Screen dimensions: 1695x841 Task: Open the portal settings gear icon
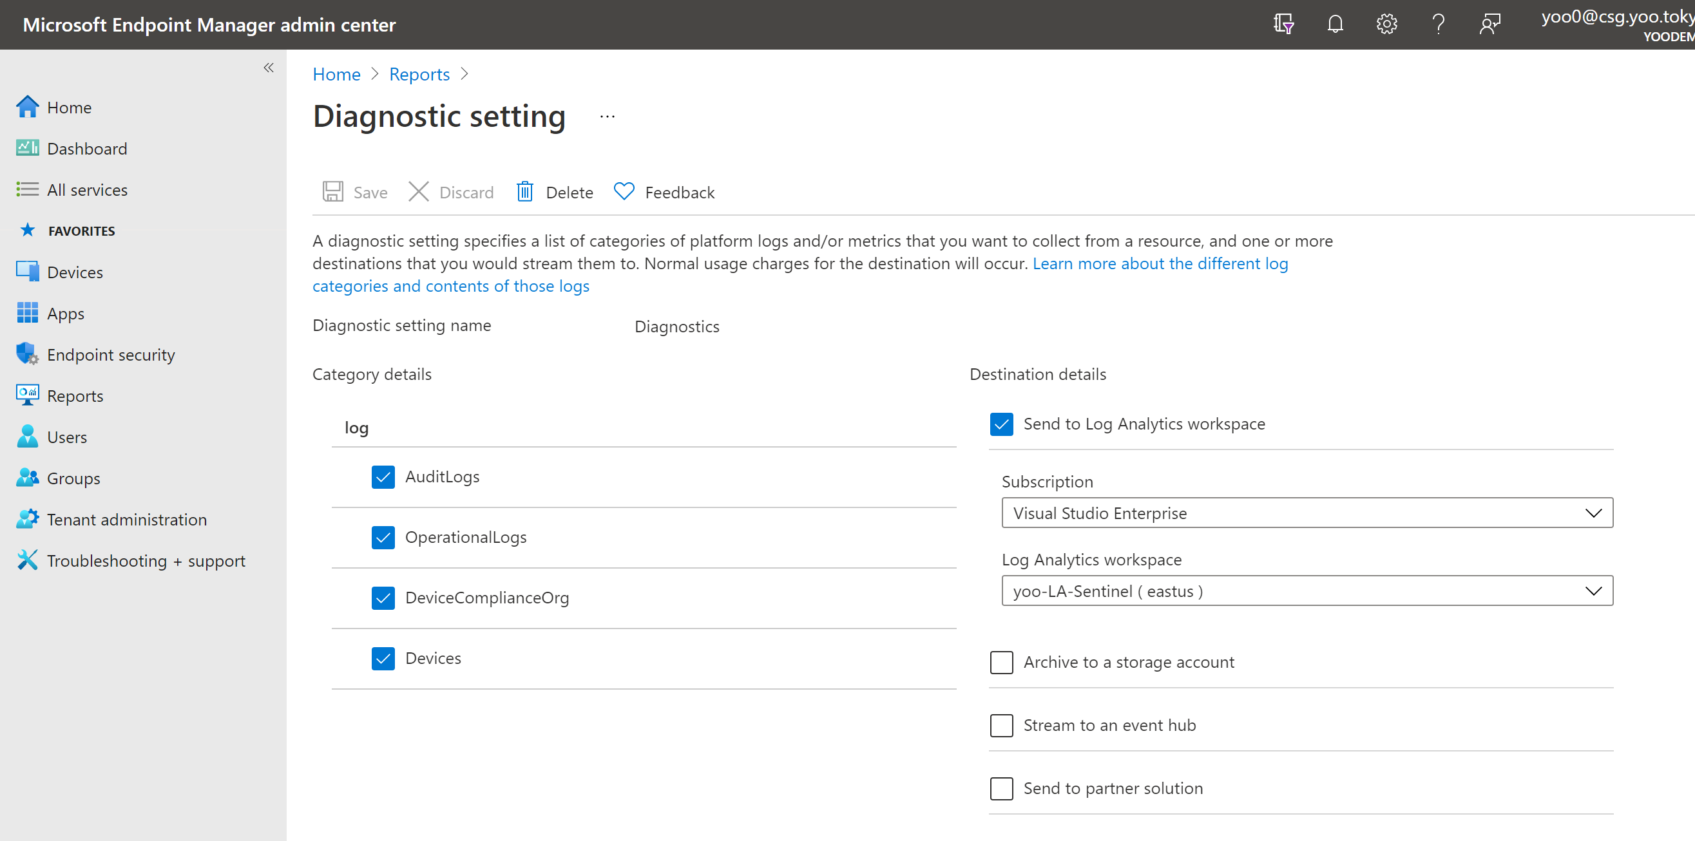[x=1386, y=24]
